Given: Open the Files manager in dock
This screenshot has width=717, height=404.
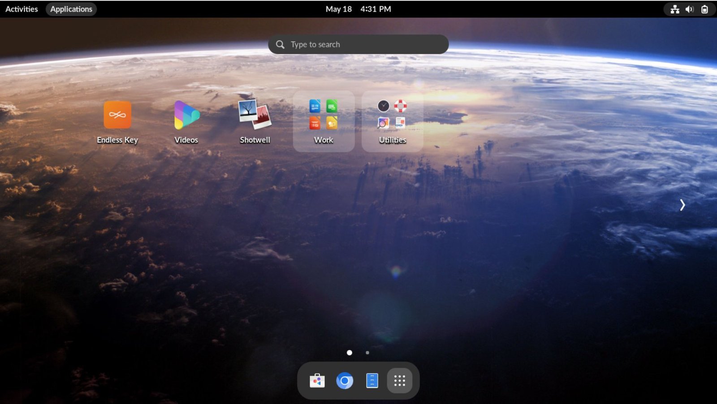Looking at the screenshot, I should (372, 381).
